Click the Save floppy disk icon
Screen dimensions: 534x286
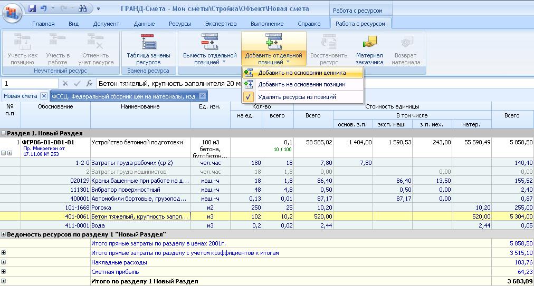pos(32,8)
